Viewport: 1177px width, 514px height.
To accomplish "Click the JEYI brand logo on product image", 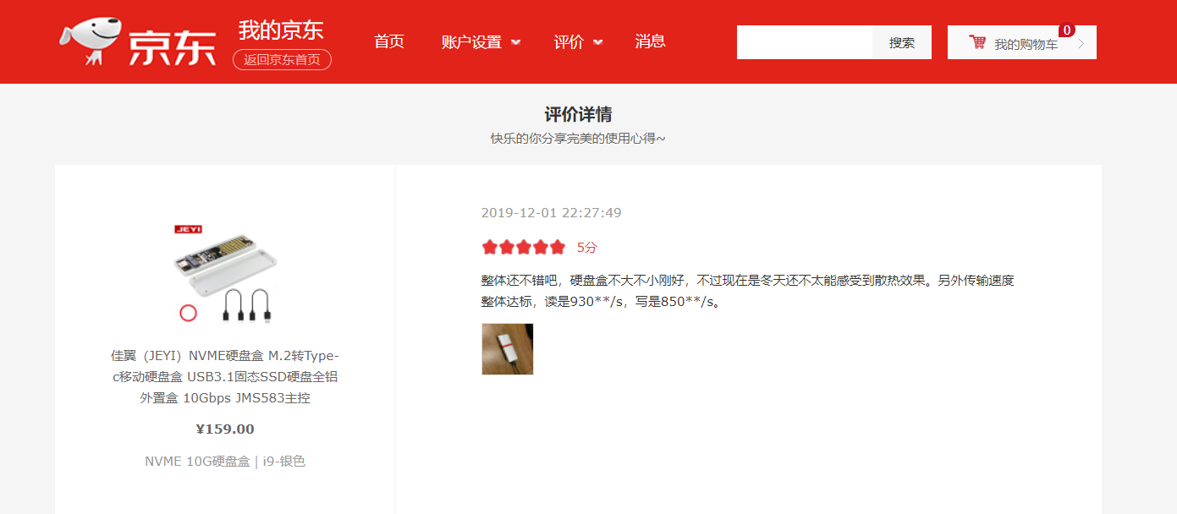I will 187,229.
